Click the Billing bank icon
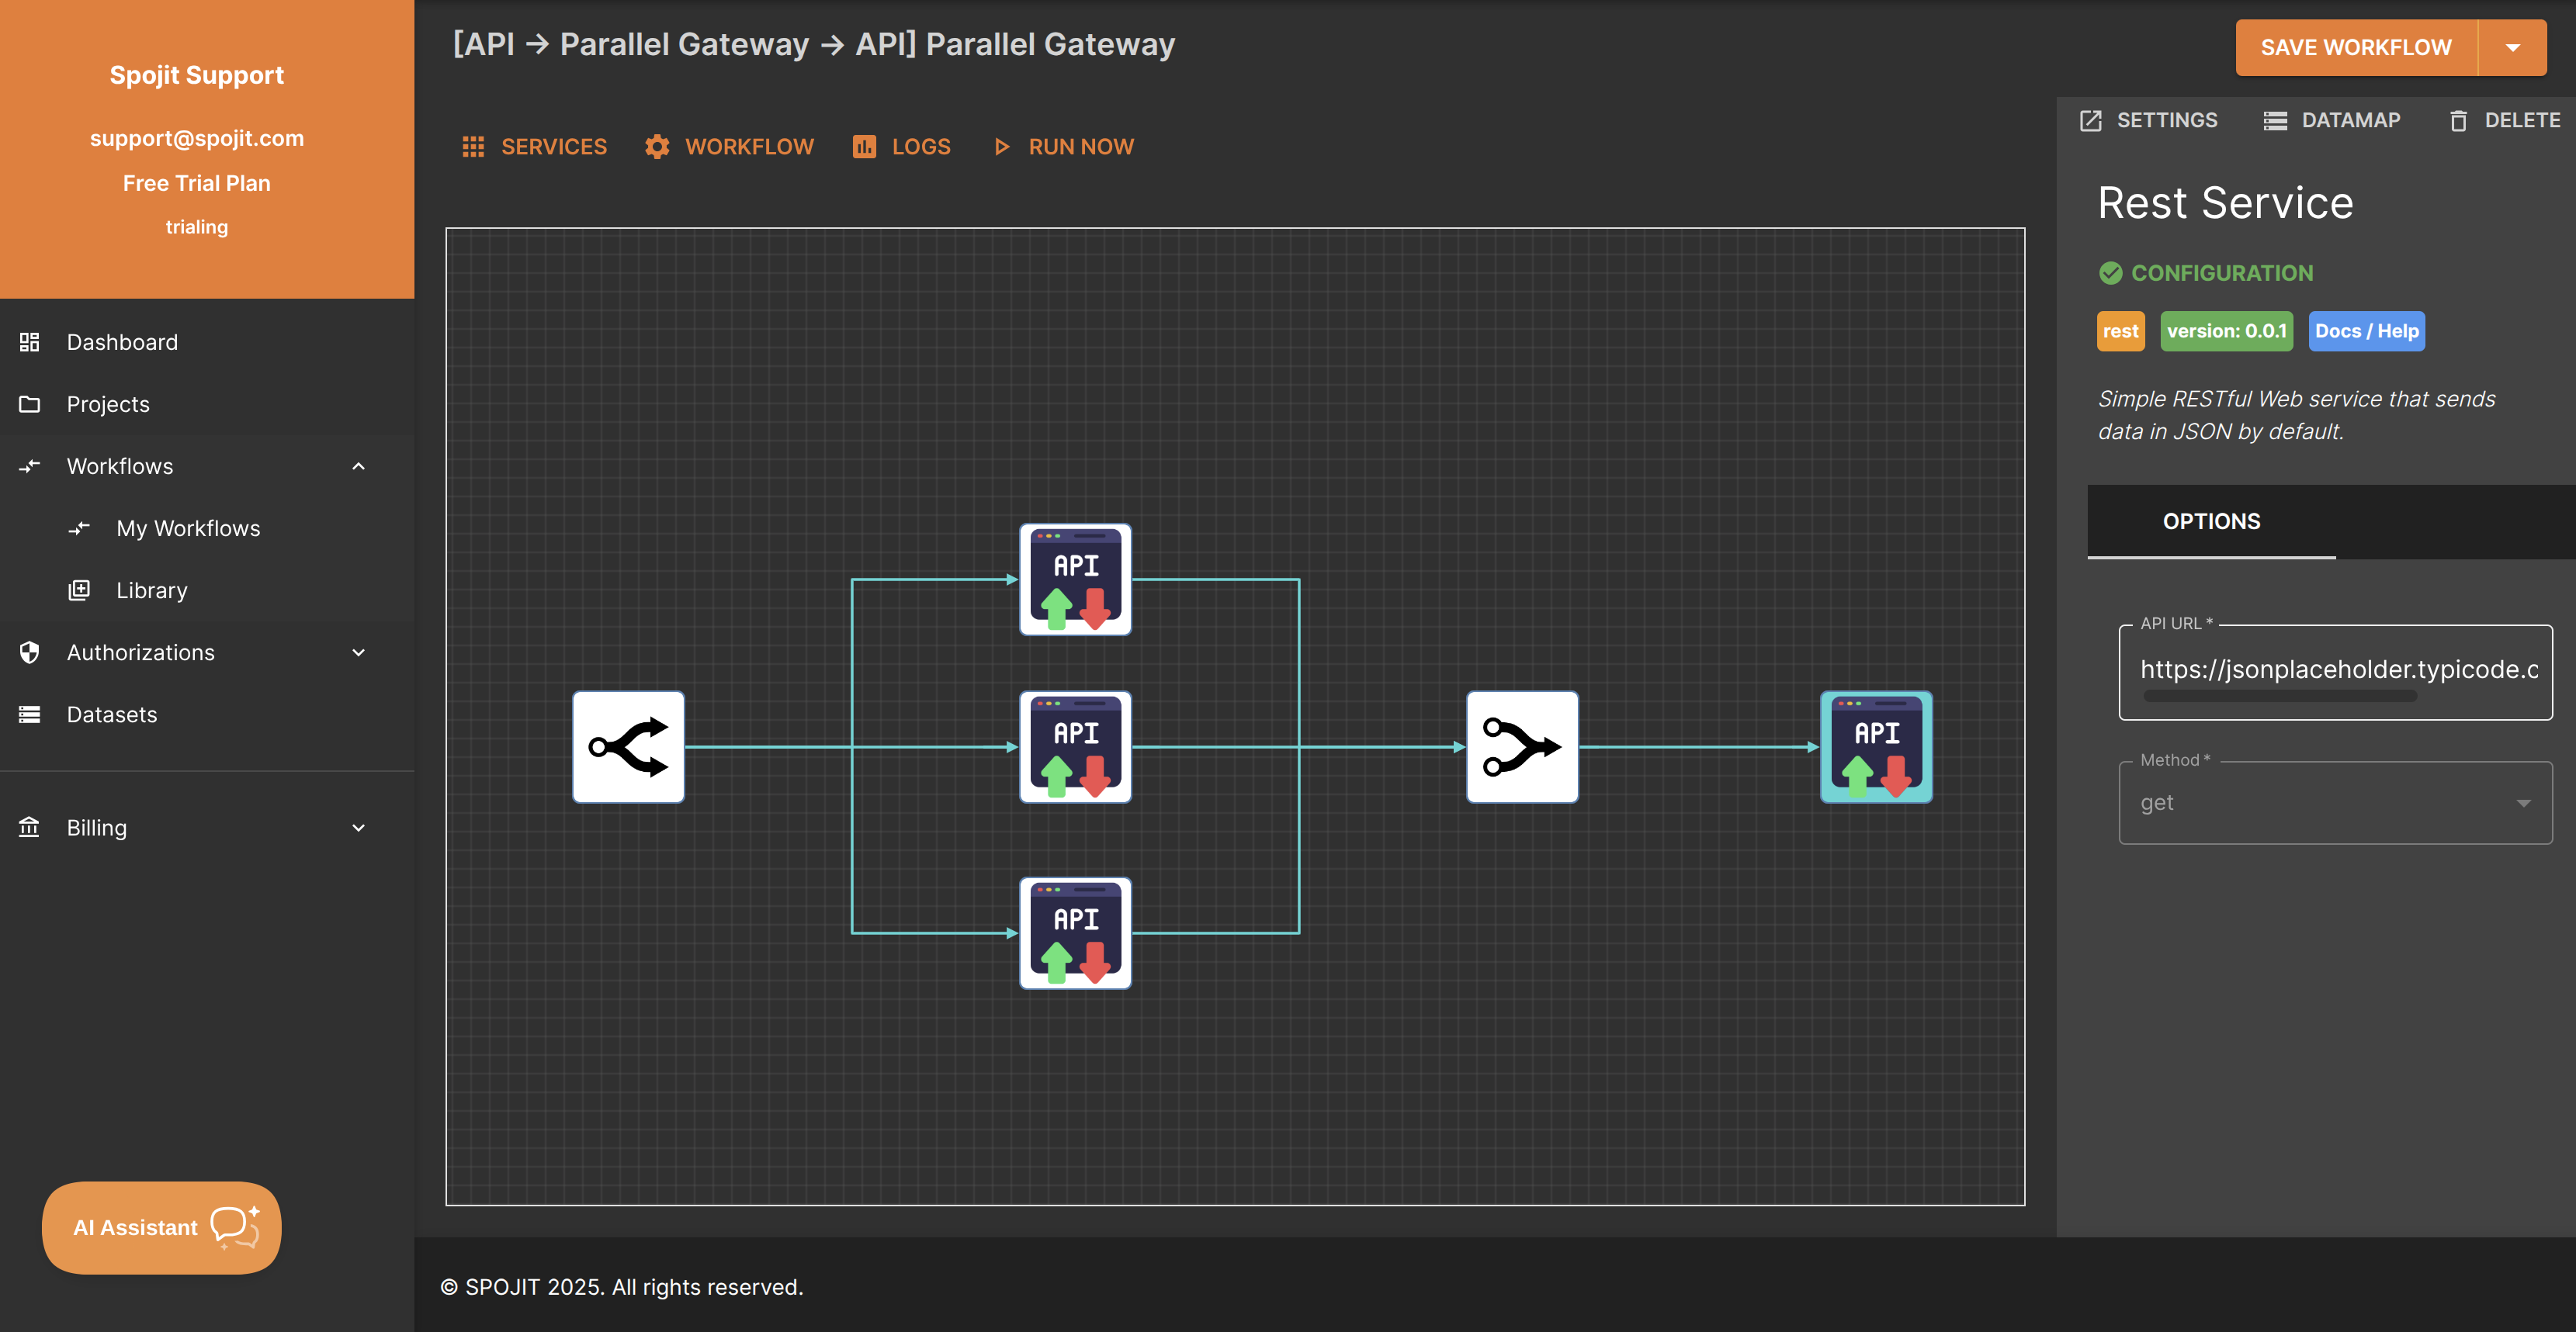2576x1332 pixels. pos(29,826)
